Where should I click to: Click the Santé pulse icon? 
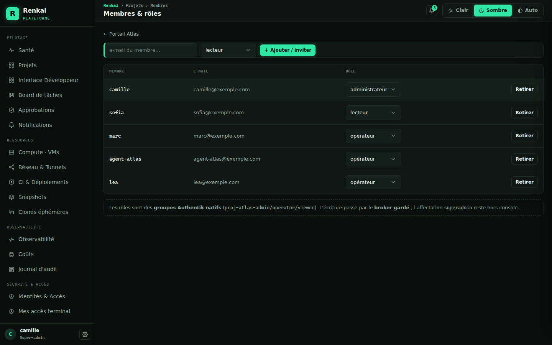11,50
